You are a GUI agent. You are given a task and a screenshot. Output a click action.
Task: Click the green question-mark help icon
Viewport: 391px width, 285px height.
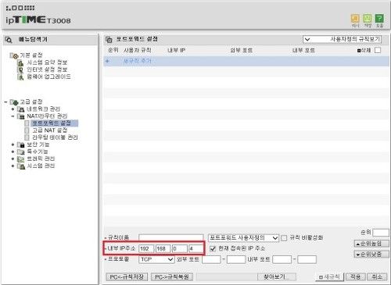point(379,18)
